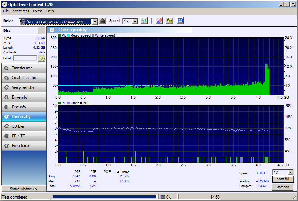The width and height of the screenshot is (298, 201).
Task: Open the Start test menu
Action: click(21, 11)
